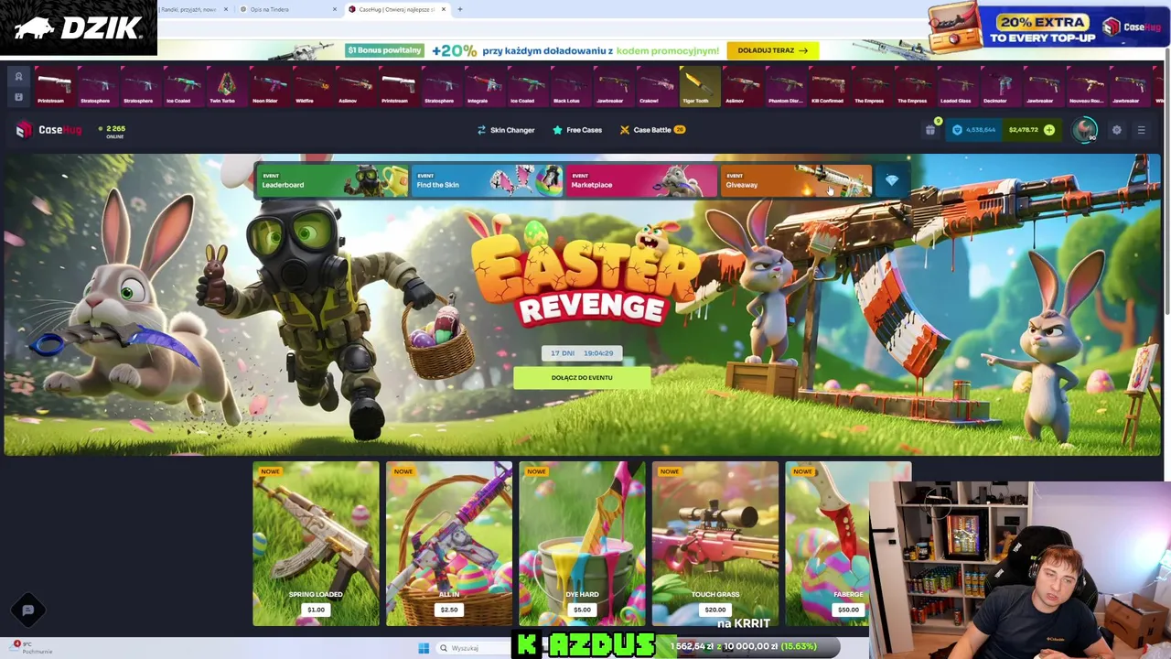Open the Dye Hard $5.00 case
This screenshot has width=1171, height=659.
coord(582,544)
